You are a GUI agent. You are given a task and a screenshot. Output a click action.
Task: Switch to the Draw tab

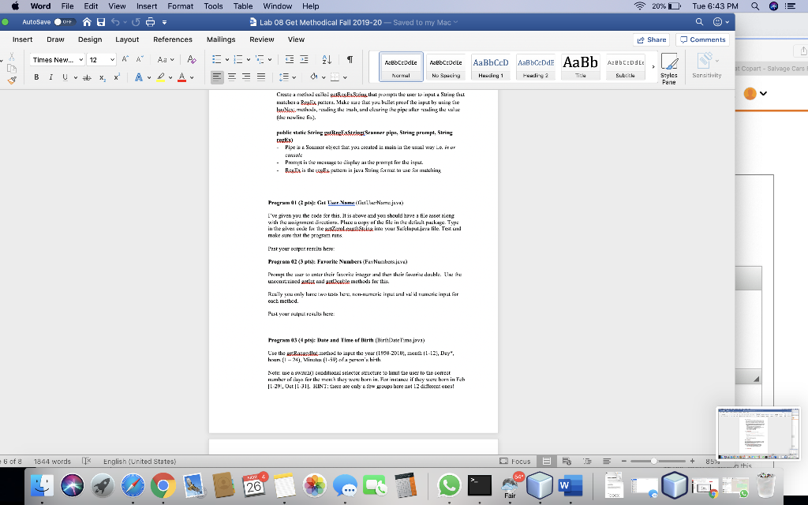[x=56, y=39]
